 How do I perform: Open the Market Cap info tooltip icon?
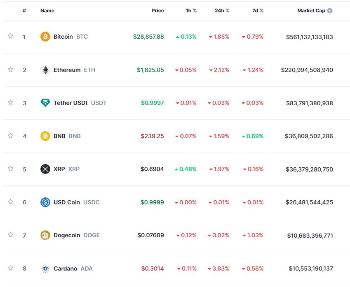[x=329, y=11]
